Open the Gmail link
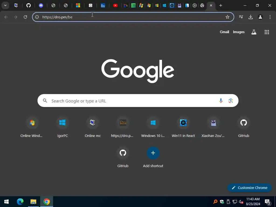Screen dimensions: 276x207 pos(224,32)
